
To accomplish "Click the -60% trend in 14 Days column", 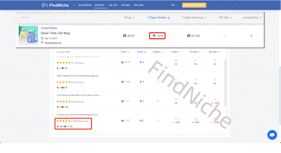I will (x=195, y=122).
